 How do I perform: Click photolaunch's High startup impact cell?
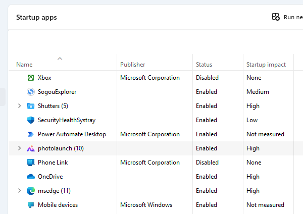click(x=253, y=148)
